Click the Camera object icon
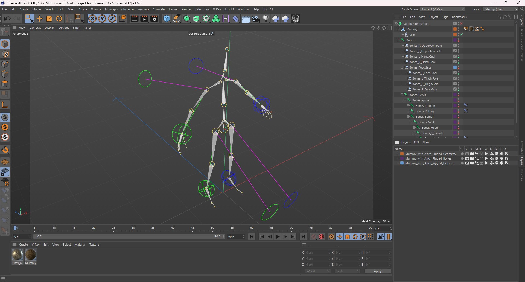 coord(256,19)
